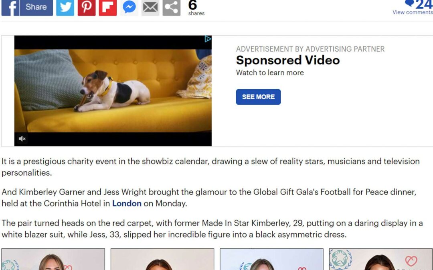Click the comment bubble count icon
433x270 pixels.
(x=409, y=3)
